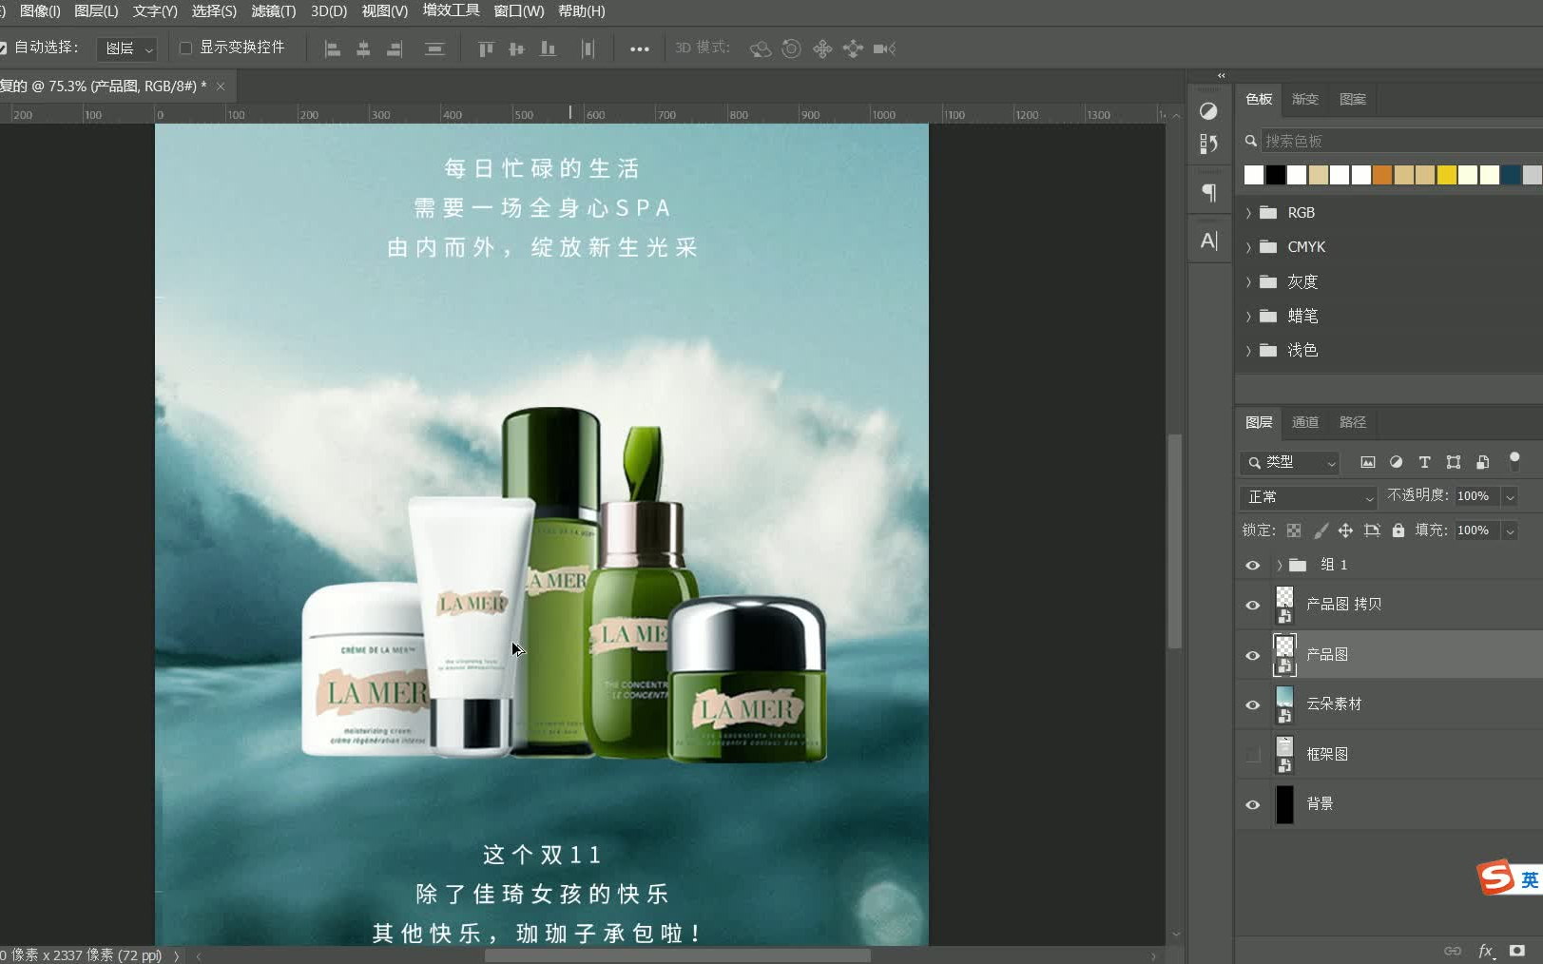Switch to the 通道 tab
This screenshot has width=1543, height=964.
point(1305,422)
